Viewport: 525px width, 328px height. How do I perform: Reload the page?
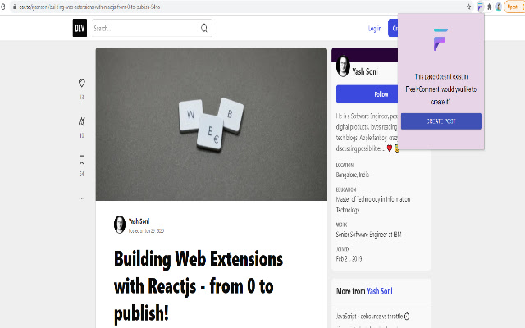pyautogui.click(x=3, y=7)
